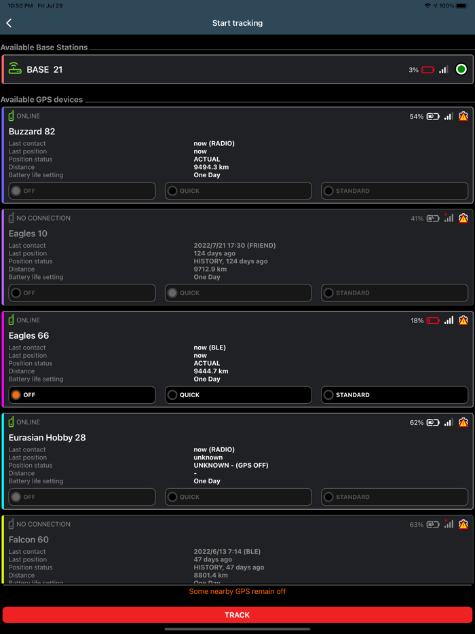Tap Eagles 10 no-signal bars icon

tap(449, 218)
